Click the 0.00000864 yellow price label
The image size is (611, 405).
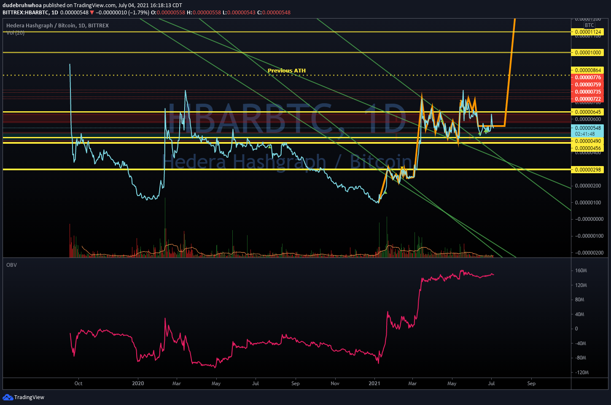[587, 70]
